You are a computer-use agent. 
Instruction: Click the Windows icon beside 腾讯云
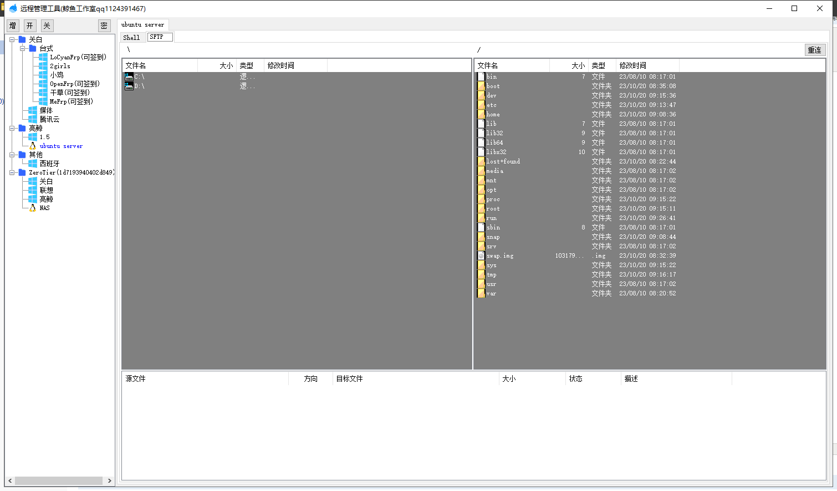[x=33, y=119]
